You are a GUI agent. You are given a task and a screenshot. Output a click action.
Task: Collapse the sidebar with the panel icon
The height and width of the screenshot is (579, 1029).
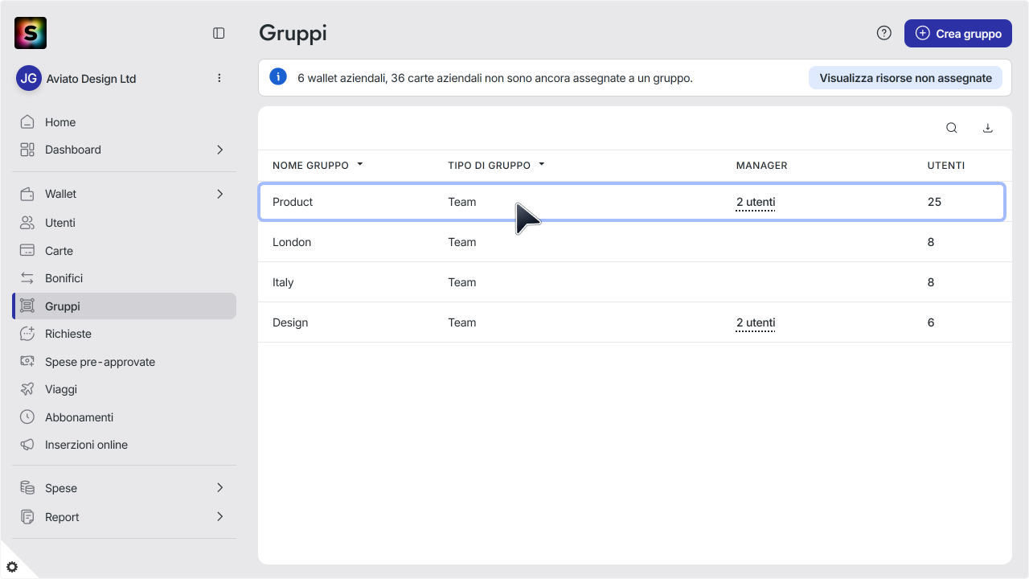coord(219,33)
